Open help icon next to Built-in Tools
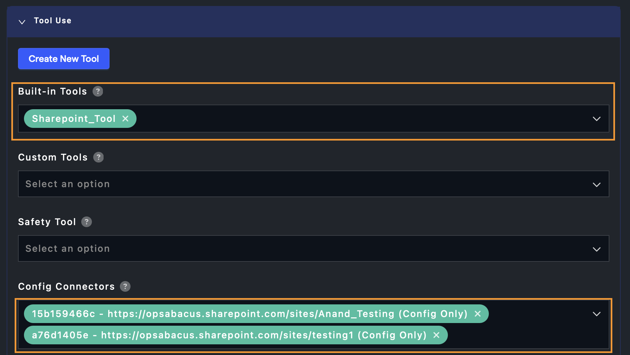The image size is (630, 355). pyautogui.click(x=98, y=91)
